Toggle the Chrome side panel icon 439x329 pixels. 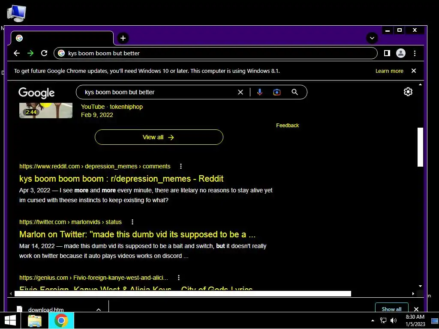387,53
